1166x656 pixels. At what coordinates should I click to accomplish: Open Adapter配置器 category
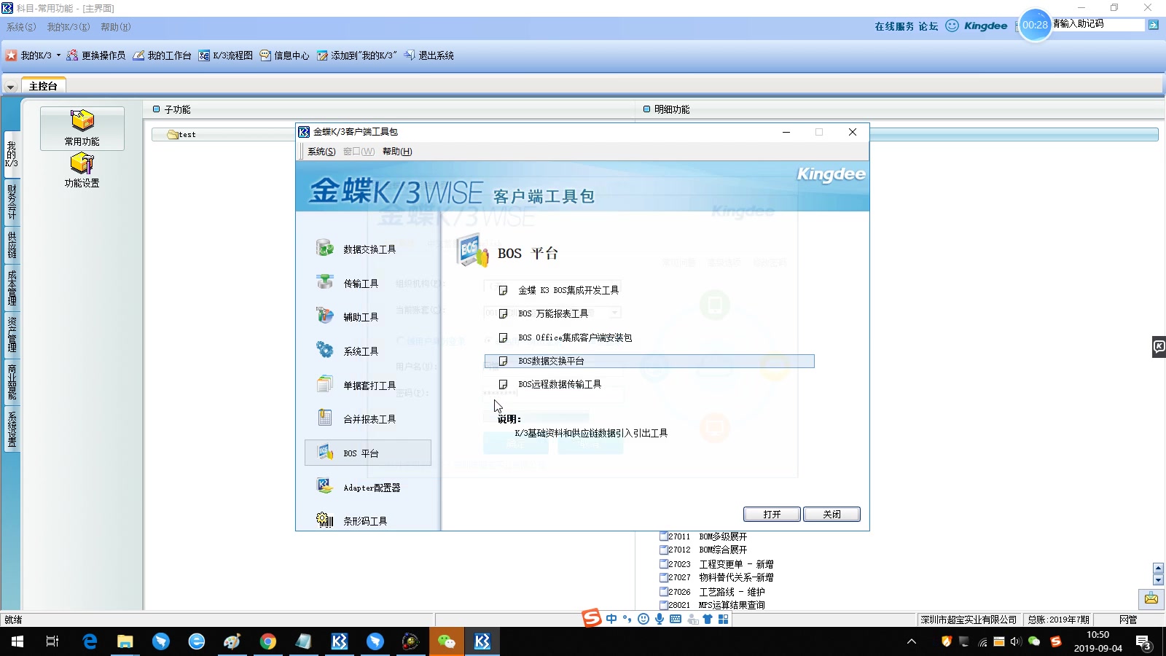pos(359,487)
